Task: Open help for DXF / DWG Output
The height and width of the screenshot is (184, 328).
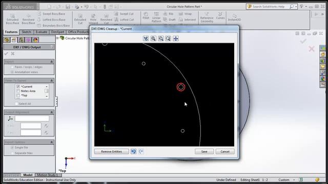Action: (x=51, y=47)
